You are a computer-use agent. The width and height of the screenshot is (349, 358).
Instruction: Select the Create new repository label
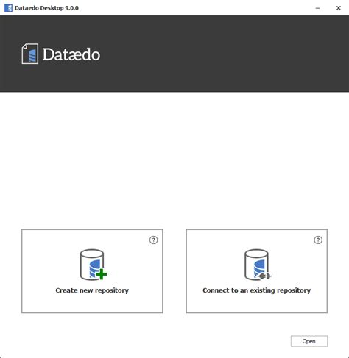click(92, 290)
